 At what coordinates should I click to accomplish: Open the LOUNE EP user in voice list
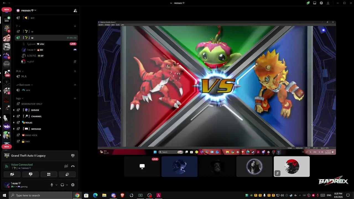[46, 56]
